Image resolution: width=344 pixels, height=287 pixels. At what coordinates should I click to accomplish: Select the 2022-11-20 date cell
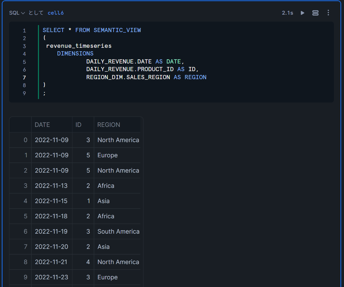click(52, 247)
